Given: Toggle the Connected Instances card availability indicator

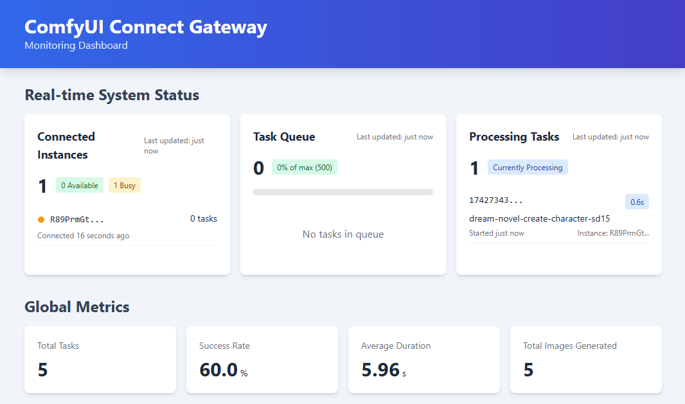Looking at the screenshot, I should [80, 184].
